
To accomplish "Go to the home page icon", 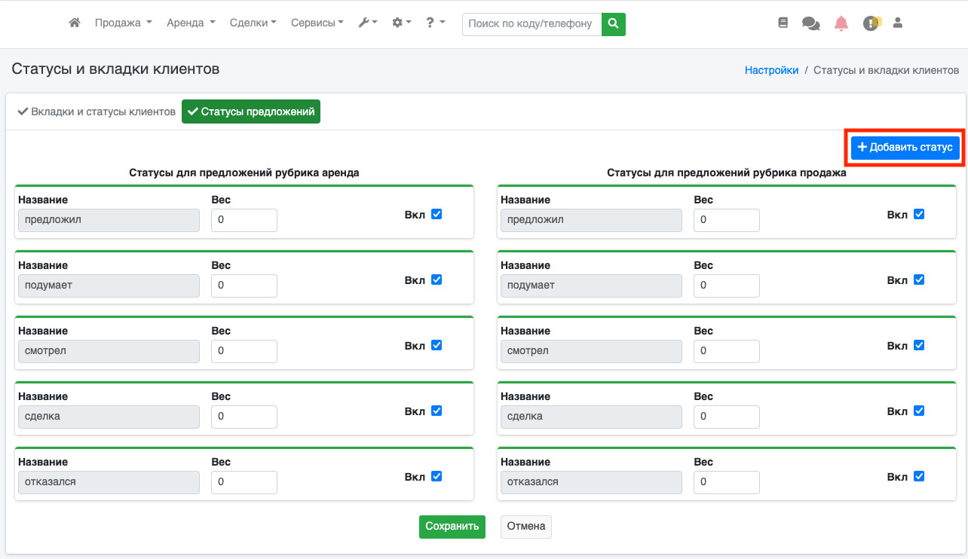I will [x=74, y=23].
